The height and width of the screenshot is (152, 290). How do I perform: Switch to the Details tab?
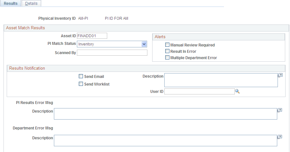[31, 3]
